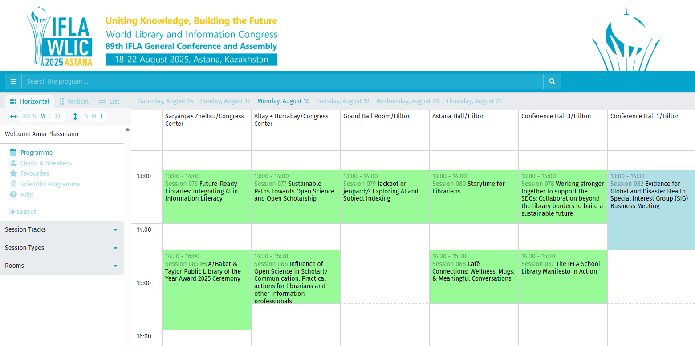Switch to the List view tab
The height and width of the screenshot is (346, 695).
110,101
